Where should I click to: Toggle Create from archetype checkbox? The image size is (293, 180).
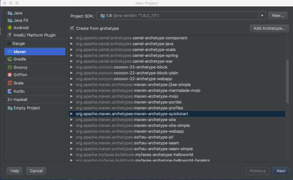(x=72, y=28)
